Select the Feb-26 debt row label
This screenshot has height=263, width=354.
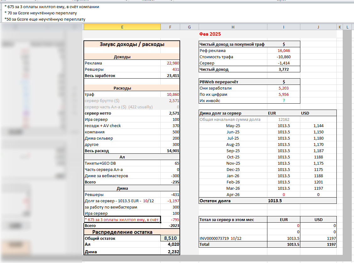pyautogui.click(x=233, y=182)
